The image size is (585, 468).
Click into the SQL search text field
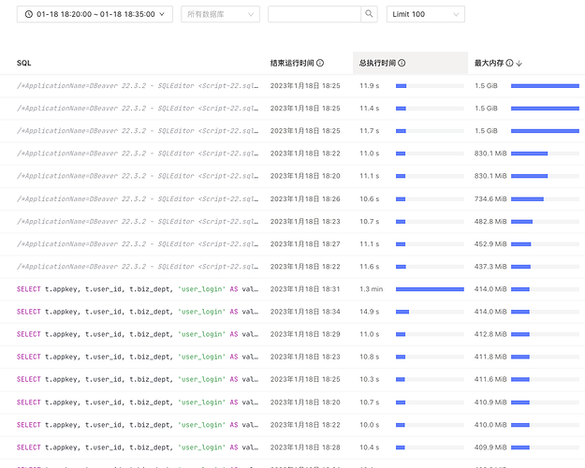[x=314, y=14]
